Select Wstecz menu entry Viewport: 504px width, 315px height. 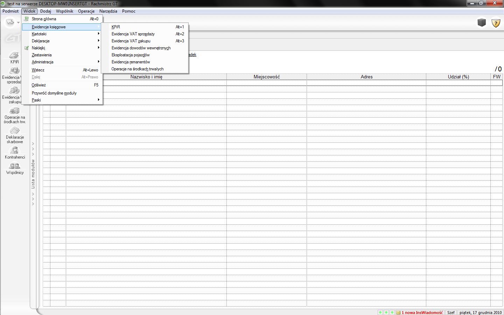62,70
